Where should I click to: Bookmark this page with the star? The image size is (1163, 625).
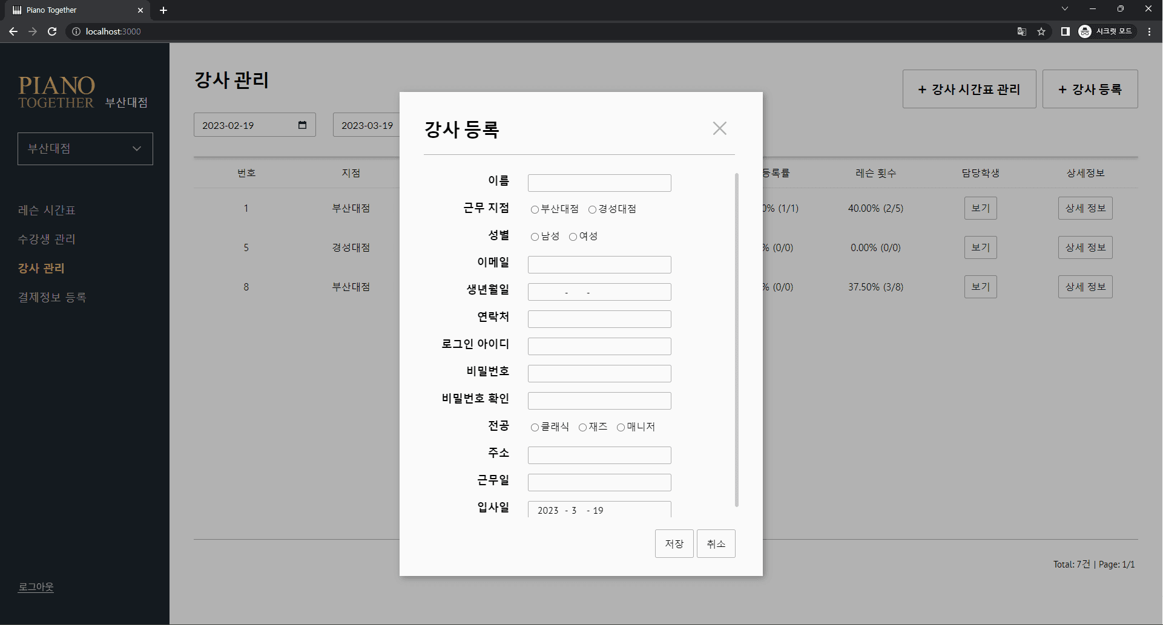[x=1041, y=31]
